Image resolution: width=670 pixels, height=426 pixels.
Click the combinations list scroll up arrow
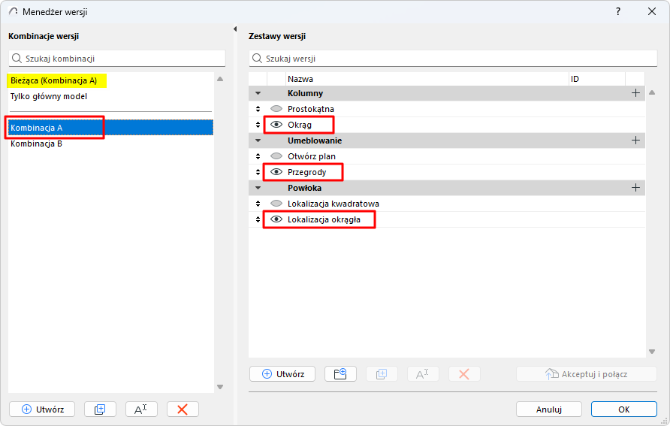coord(220,79)
